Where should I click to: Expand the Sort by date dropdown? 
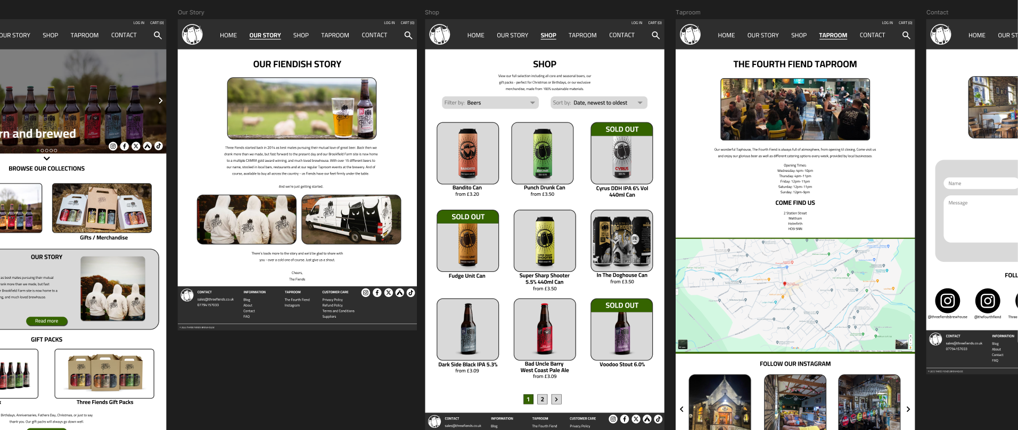(x=598, y=103)
